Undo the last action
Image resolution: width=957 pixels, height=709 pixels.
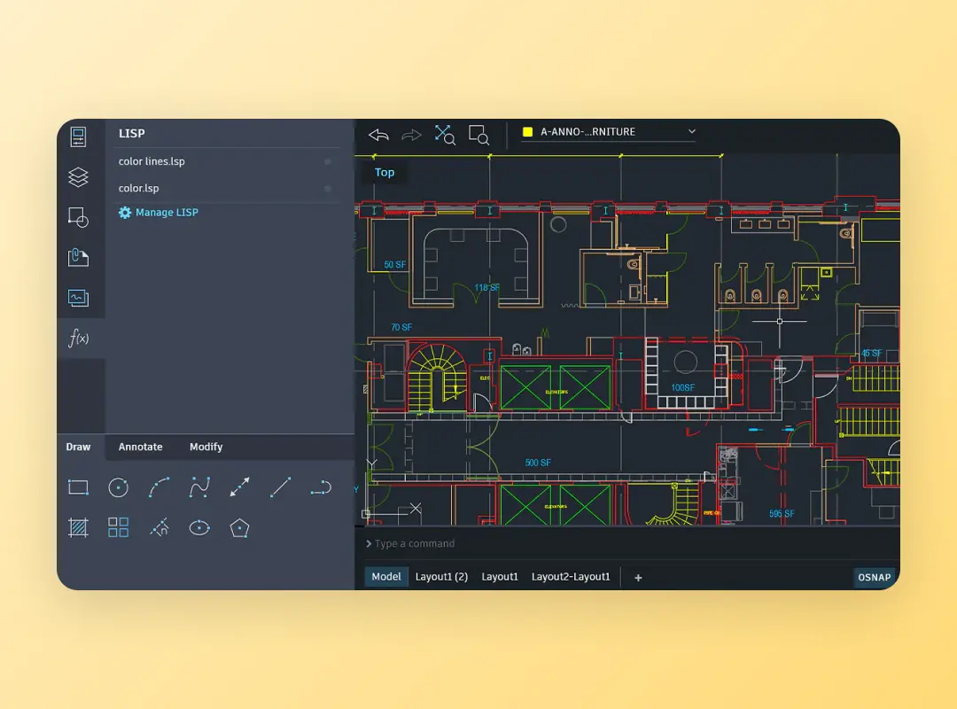click(x=379, y=135)
